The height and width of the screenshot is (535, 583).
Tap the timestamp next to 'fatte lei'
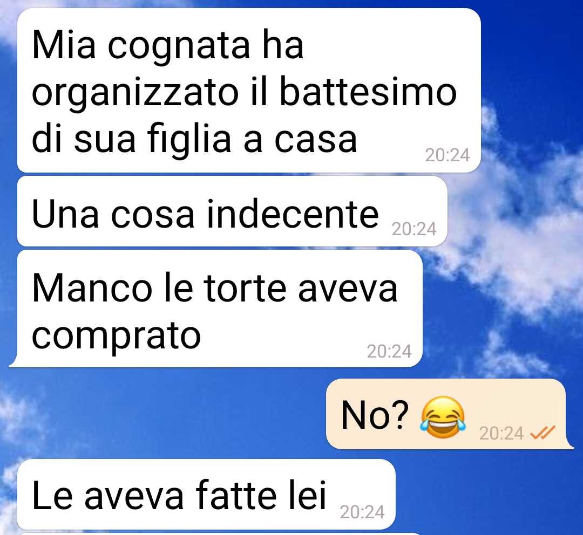pos(362,512)
